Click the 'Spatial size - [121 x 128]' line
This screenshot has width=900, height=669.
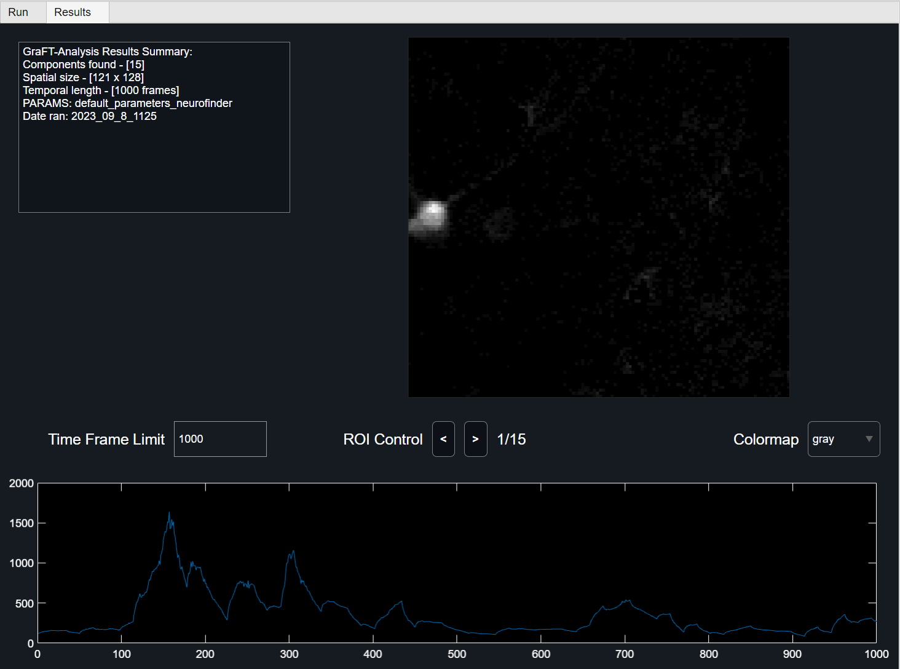click(x=83, y=77)
